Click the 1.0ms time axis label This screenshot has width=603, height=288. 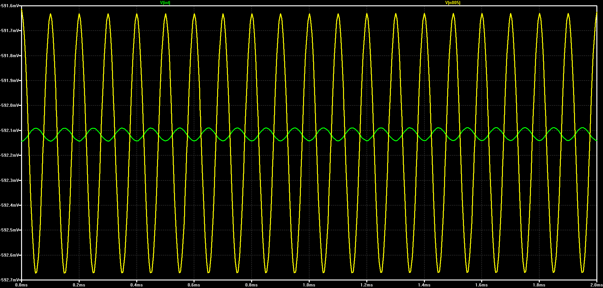(309, 285)
